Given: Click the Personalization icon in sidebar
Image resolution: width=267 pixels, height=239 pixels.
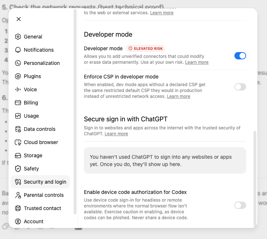Looking at the screenshot, I should point(18,63).
